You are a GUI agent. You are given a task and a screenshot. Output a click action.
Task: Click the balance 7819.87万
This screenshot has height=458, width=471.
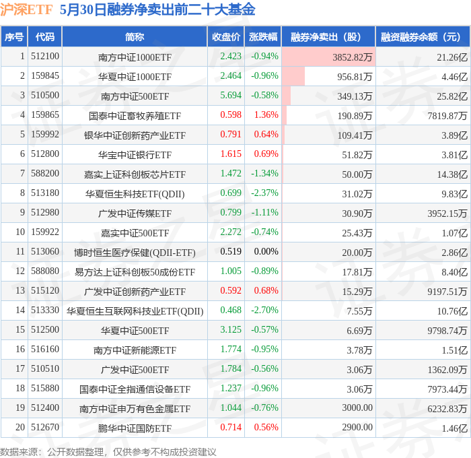point(447,115)
